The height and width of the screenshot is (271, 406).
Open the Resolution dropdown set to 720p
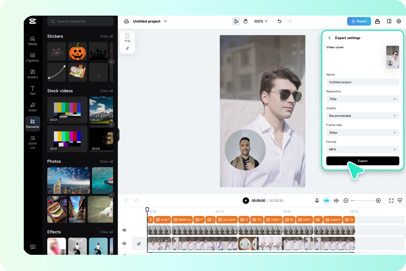pos(363,99)
